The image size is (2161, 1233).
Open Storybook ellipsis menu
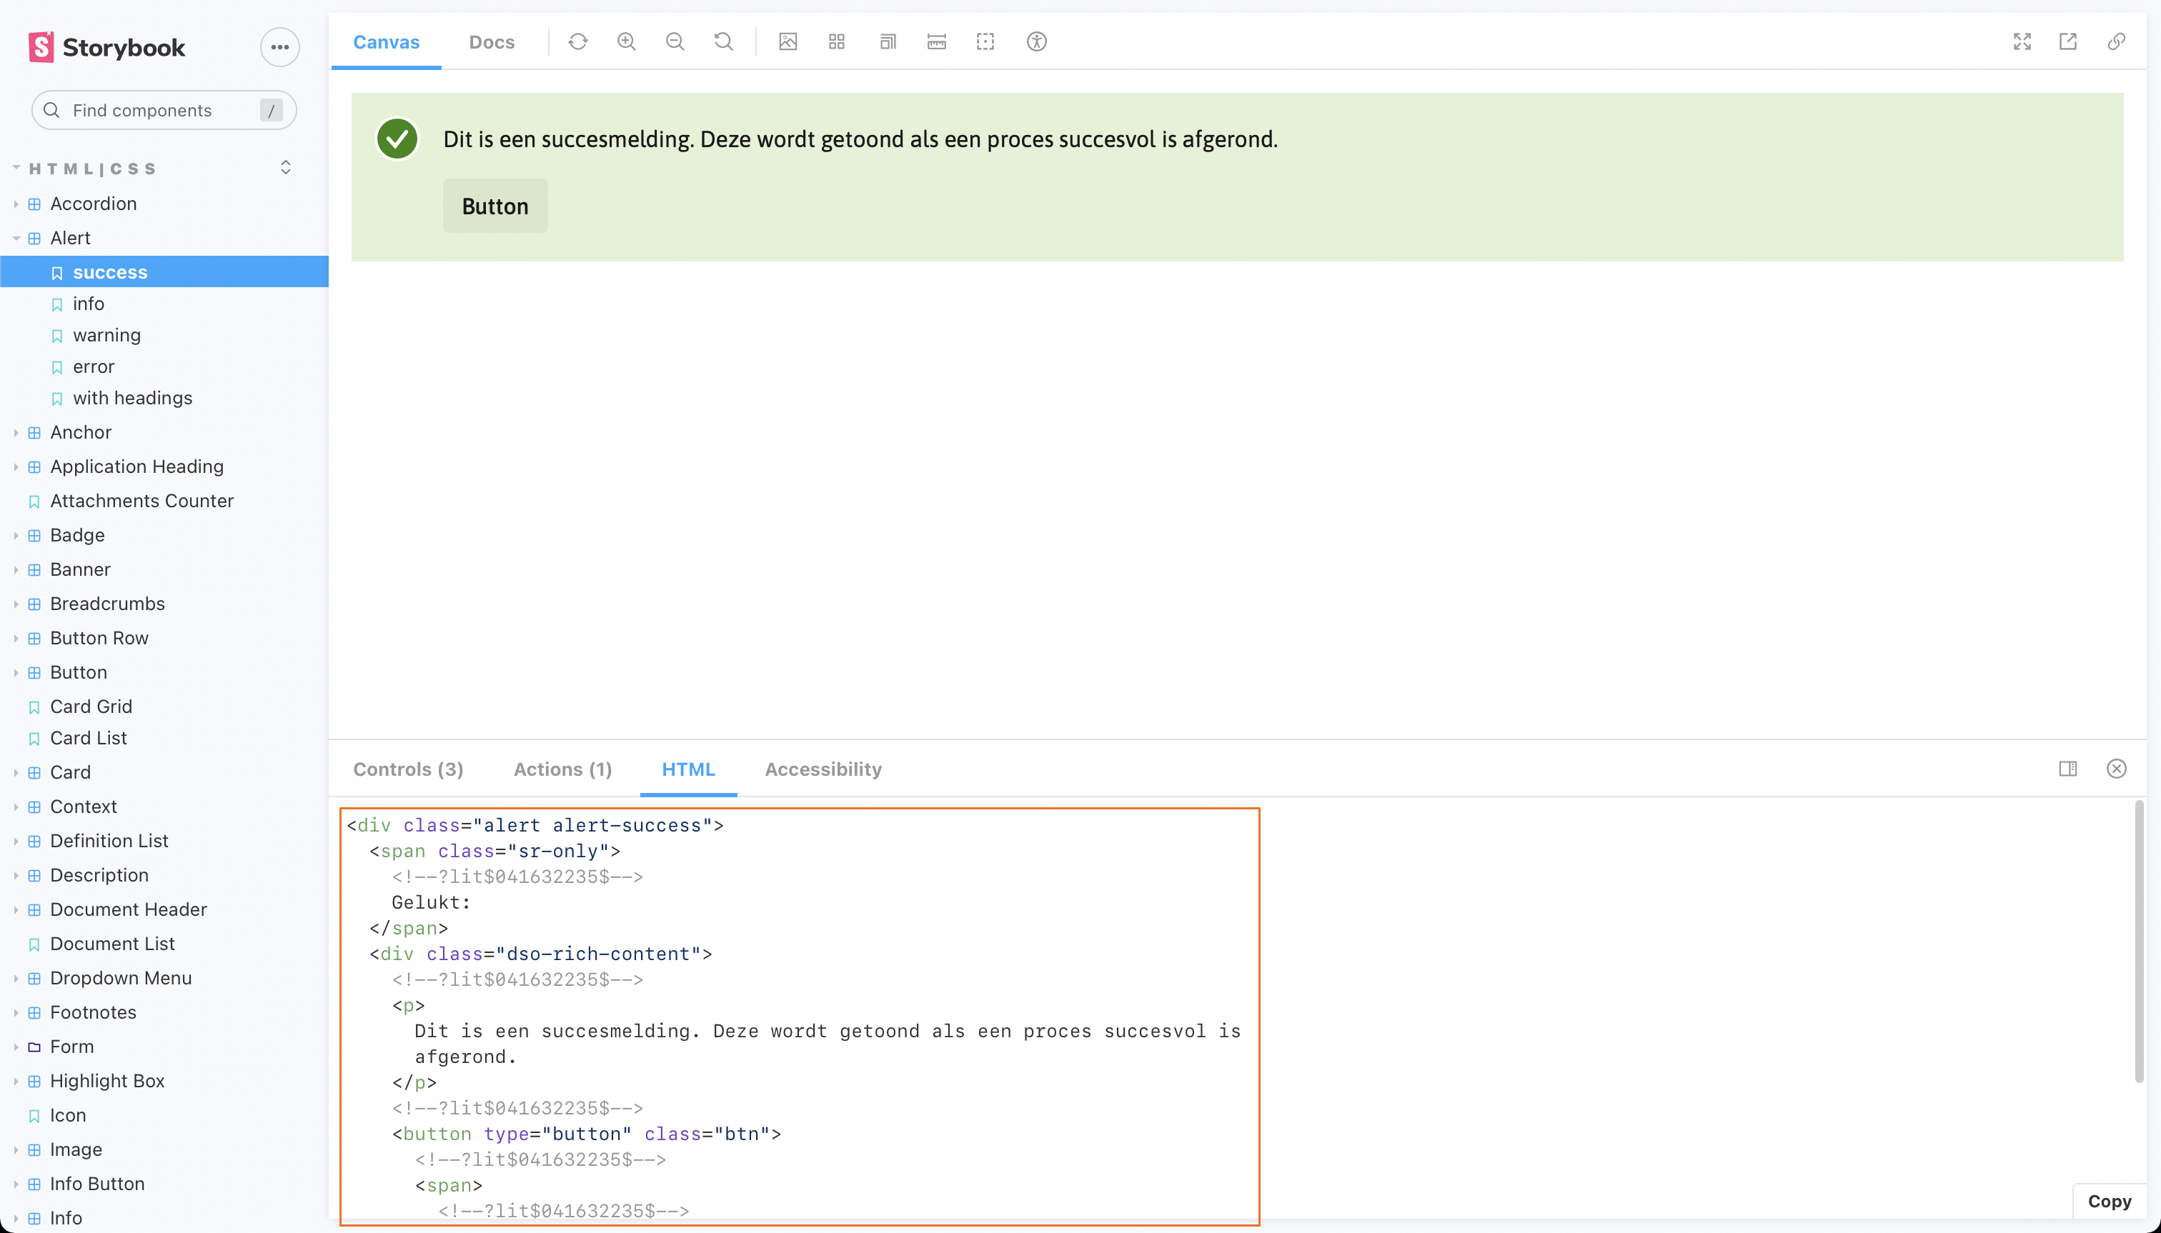coord(279,47)
